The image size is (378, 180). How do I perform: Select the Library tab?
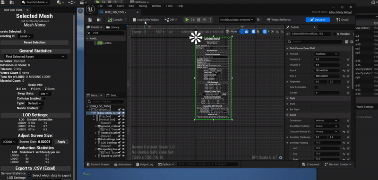pyautogui.click(x=112, y=27)
